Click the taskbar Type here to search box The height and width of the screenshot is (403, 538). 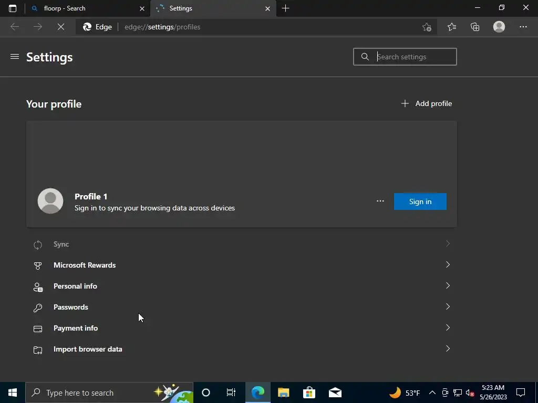pyautogui.click(x=109, y=393)
